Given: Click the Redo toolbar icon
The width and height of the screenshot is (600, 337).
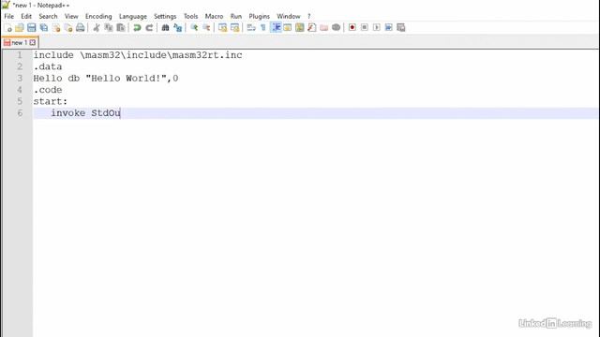Looking at the screenshot, I should 149,27.
